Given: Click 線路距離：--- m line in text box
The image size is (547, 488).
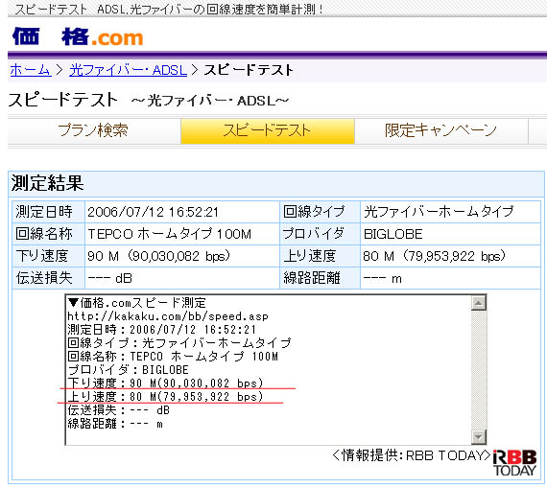Looking at the screenshot, I should point(115,424).
